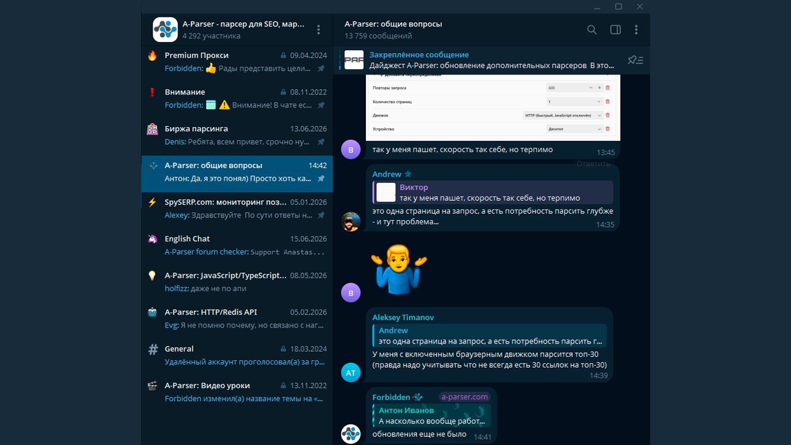Click the Ответить reply button
Image resolution: width=791 pixels, height=445 pixels.
(593, 164)
